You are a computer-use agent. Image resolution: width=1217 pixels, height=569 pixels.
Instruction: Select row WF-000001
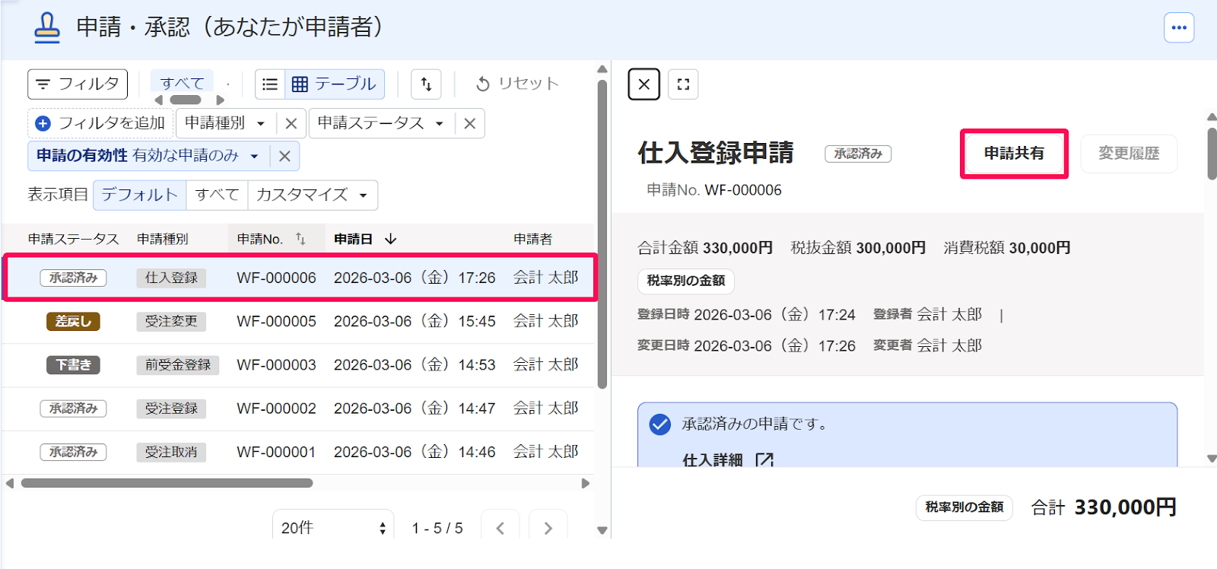(299, 452)
